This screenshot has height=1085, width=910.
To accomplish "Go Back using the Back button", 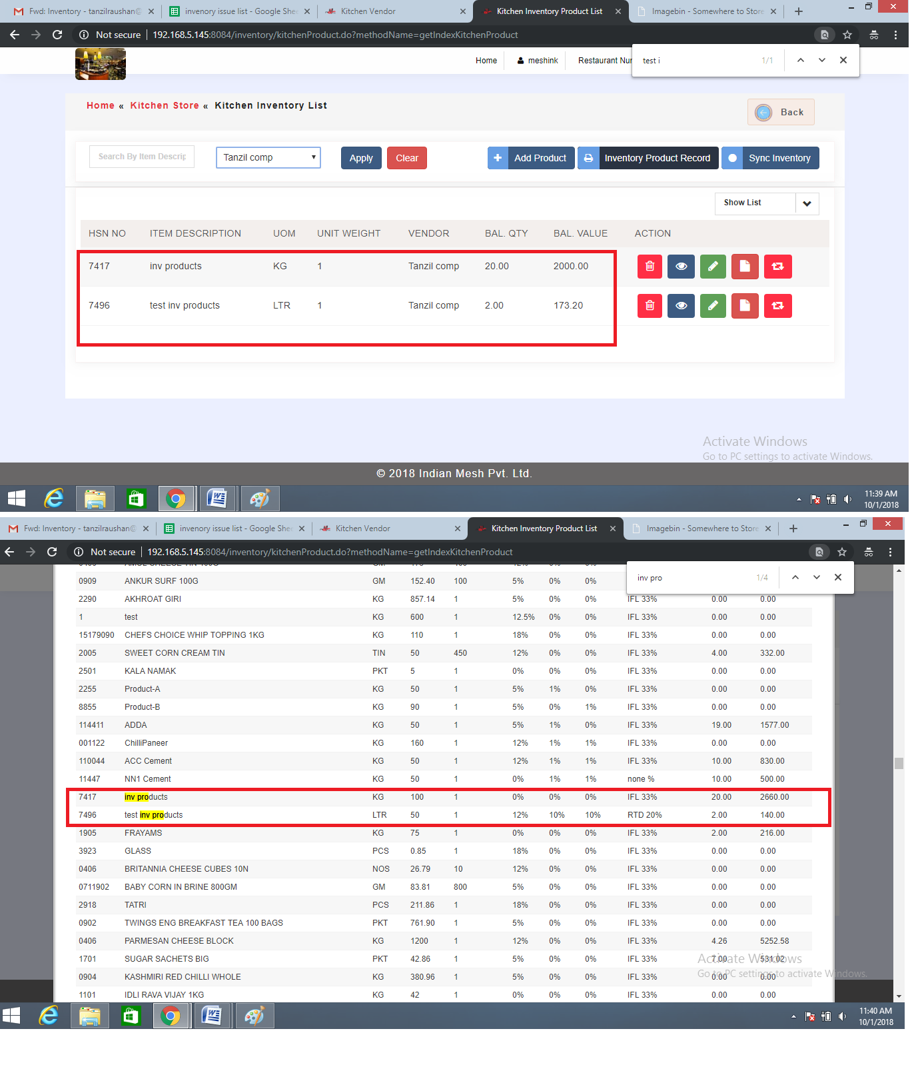I will 781,112.
